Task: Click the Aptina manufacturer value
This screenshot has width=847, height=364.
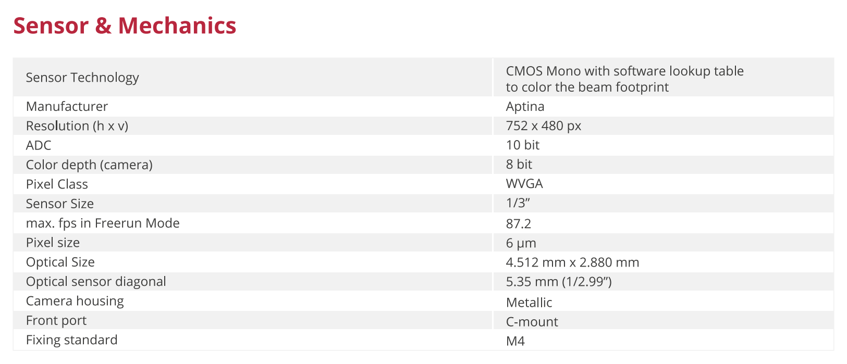Action: [x=525, y=107]
